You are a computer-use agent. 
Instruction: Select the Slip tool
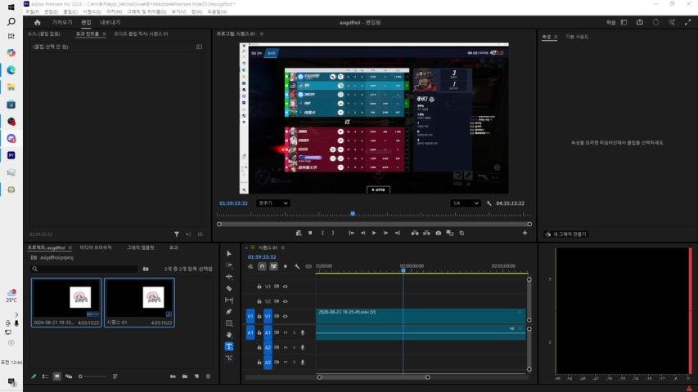(229, 300)
